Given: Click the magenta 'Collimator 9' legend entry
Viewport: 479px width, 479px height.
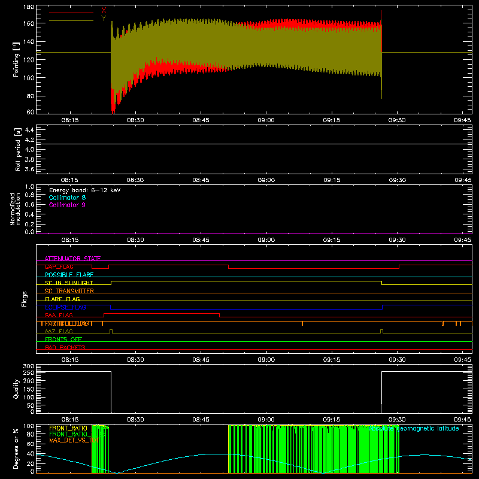Looking at the screenshot, I should pos(67,205).
